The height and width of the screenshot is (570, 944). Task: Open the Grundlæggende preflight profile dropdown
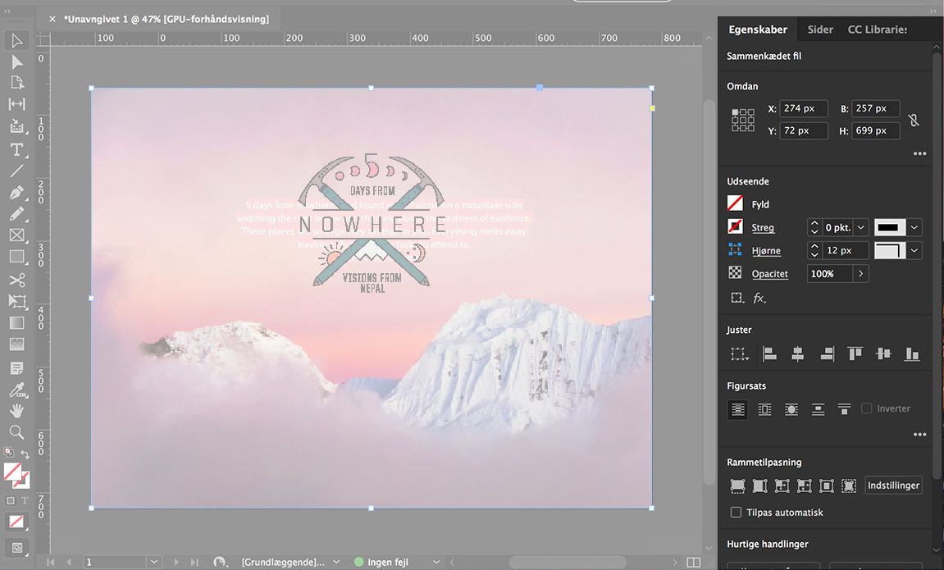pyautogui.click(x=336, y=562)
